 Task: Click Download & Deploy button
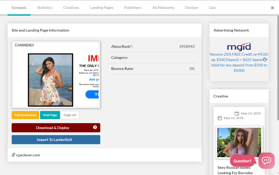[56, 128]
